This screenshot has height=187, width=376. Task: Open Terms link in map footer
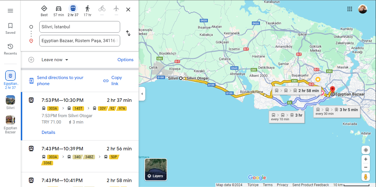click(268, 185)
